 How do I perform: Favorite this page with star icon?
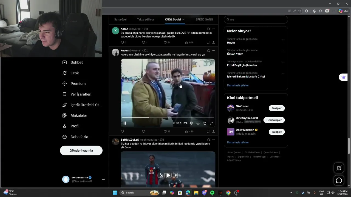pos(300,11)
